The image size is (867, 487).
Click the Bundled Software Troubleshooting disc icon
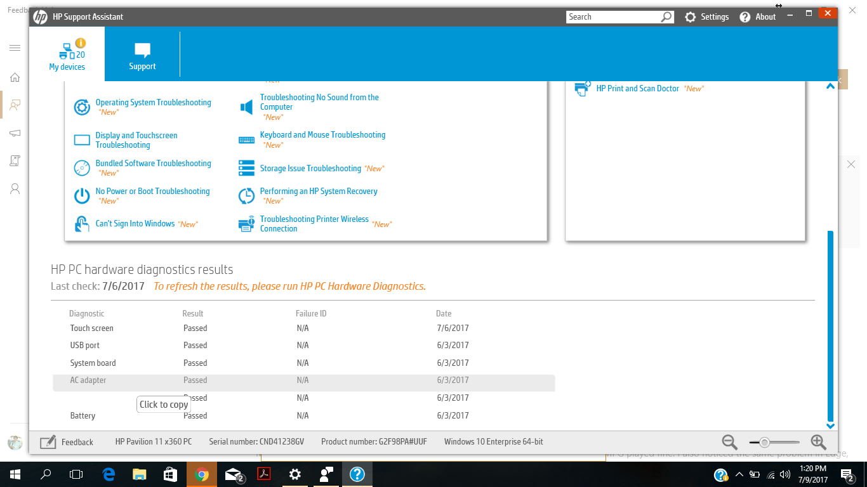tap(81, 167)
